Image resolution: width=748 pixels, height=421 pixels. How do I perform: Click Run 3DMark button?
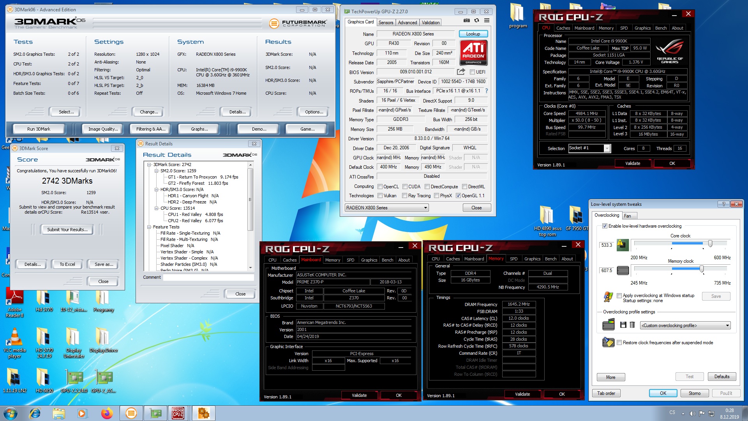[x=39, y=129]
